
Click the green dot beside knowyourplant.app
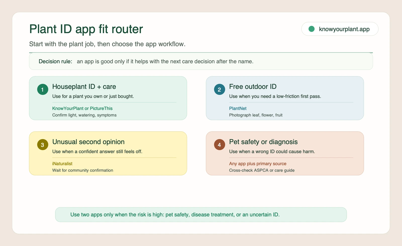312,29
